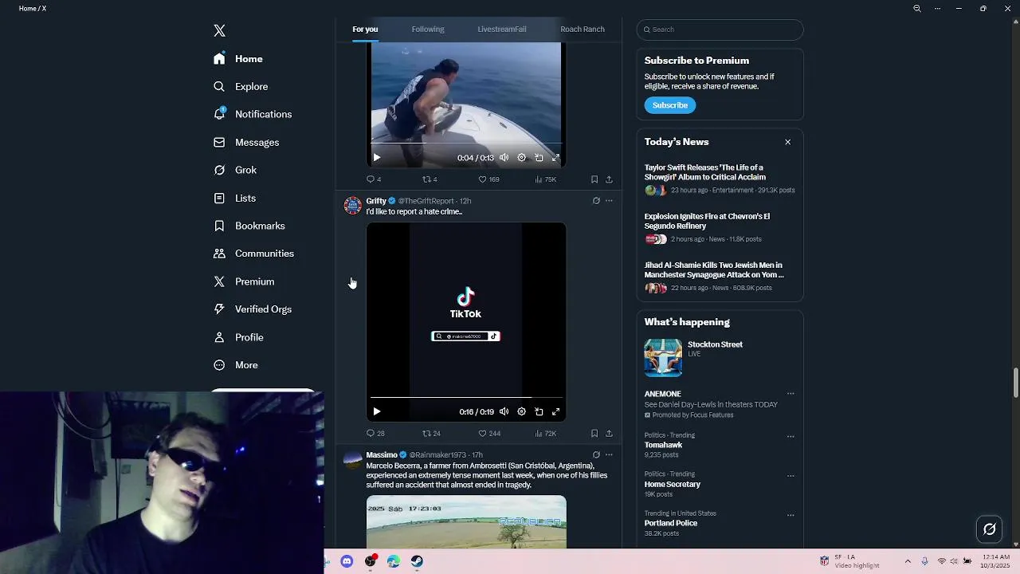Image resolution: width=1020 pixels, height=574 pixels.
Task: Show hidden icons in system tray
Action: [908, 561]
